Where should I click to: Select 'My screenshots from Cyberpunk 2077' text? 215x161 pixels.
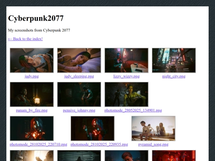coord(39,30)
